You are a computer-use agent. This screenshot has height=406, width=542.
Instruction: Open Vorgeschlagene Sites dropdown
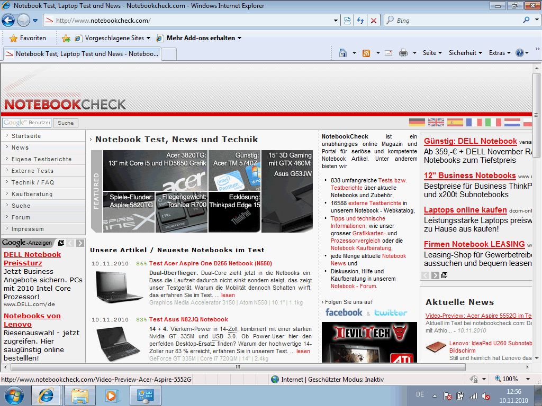click(x=113, y=38)
